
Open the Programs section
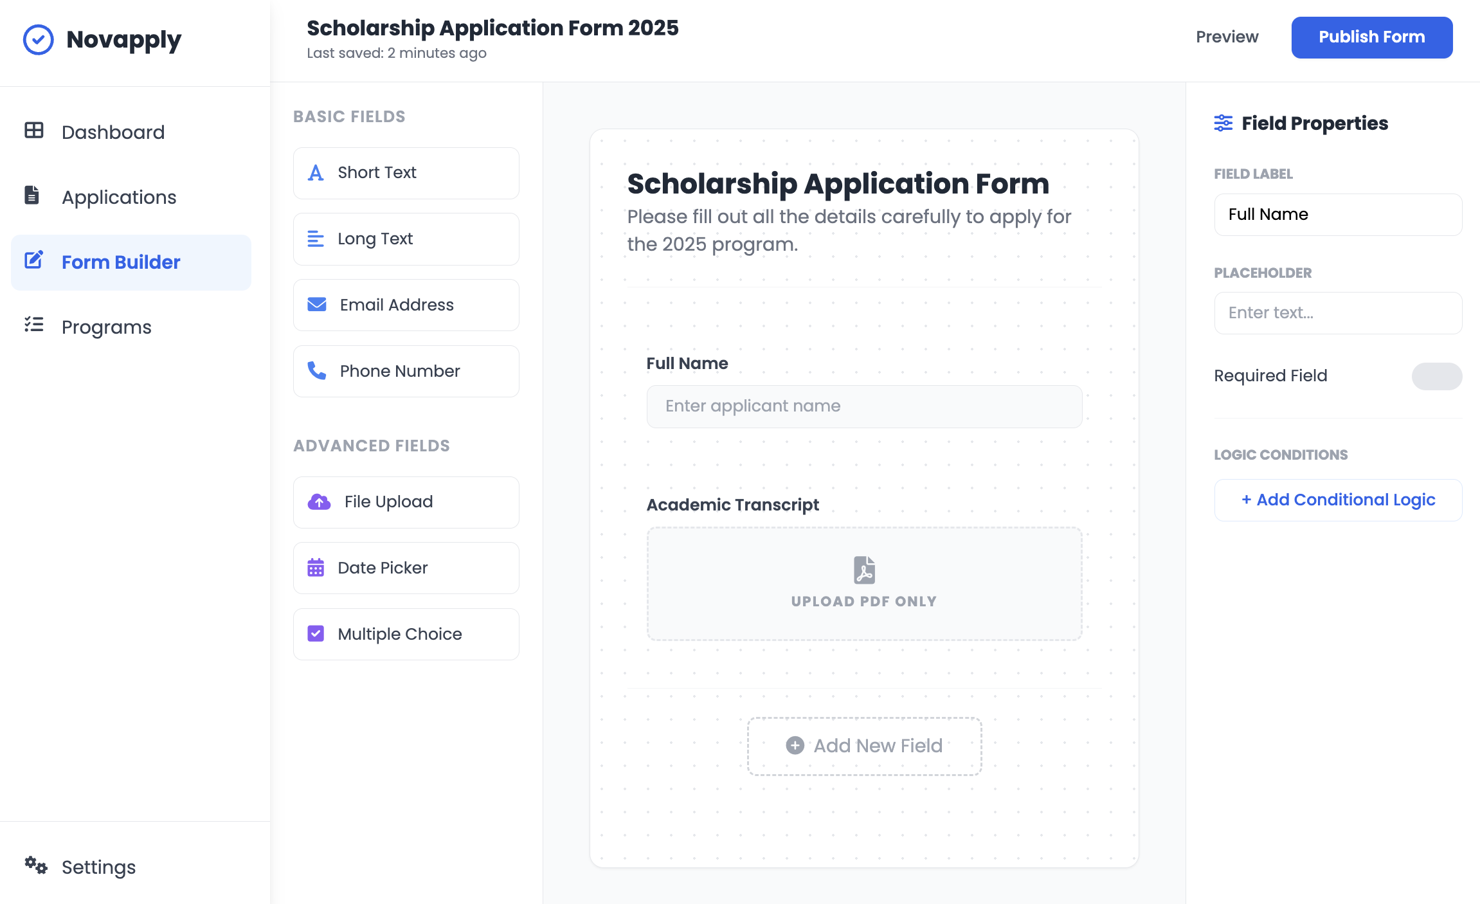point(107,327)
